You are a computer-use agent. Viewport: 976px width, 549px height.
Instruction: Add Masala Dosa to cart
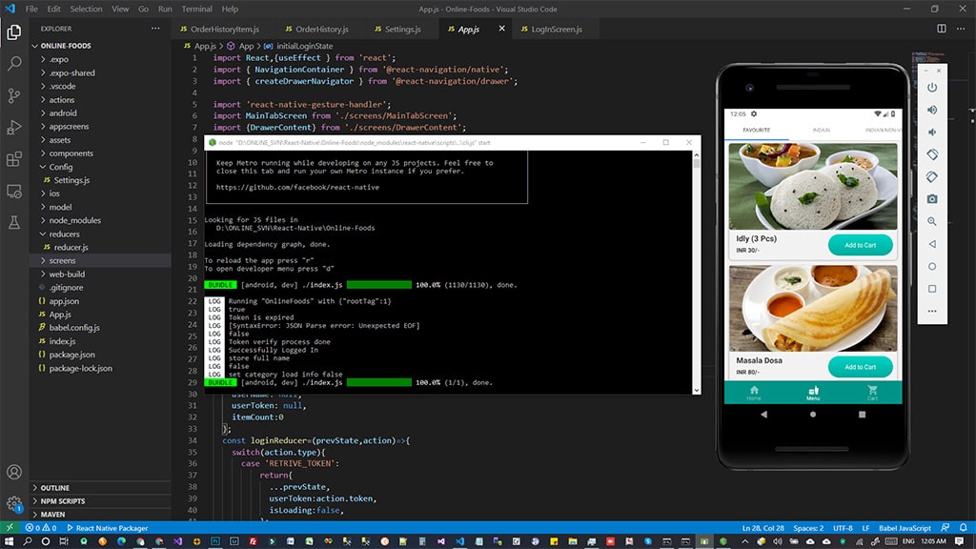(861, 367)
